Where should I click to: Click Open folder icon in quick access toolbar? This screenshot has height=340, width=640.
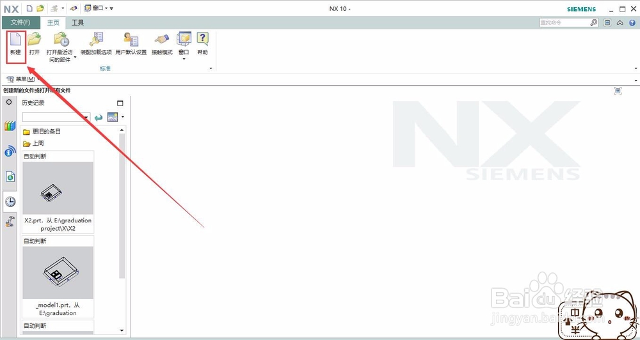pyautogui.click(x=40, y=8)
